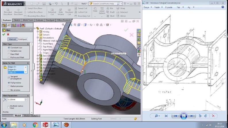
Task: Expand the Annotations tree node
Action: coord(38,38)
